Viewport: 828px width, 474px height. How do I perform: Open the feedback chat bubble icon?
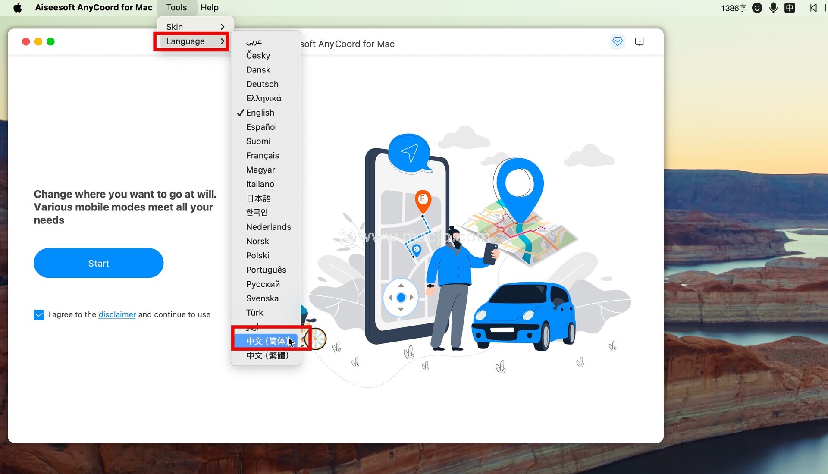tap(639, 41)
